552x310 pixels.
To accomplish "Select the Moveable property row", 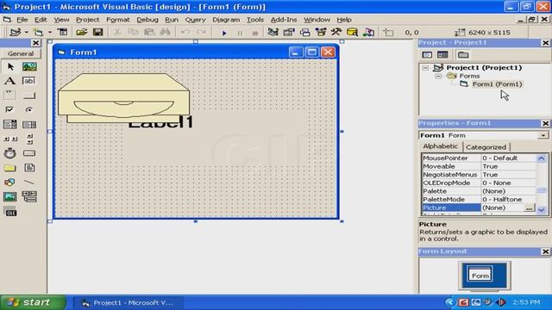I will 479,166.
